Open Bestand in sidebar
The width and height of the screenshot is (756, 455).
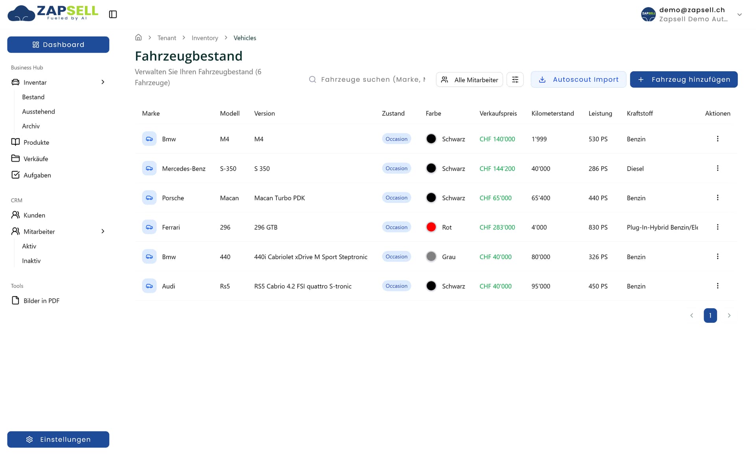pos(33,97)
